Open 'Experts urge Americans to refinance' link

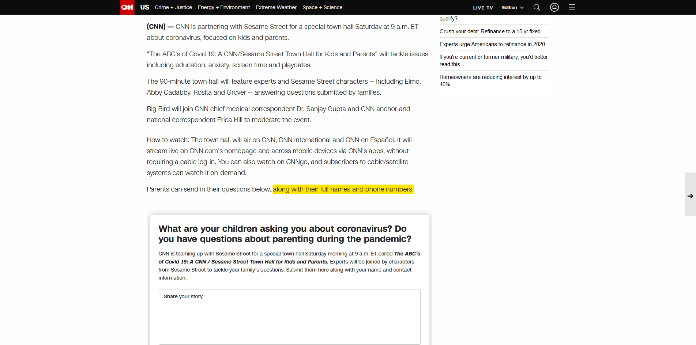[x=492, y=44]
